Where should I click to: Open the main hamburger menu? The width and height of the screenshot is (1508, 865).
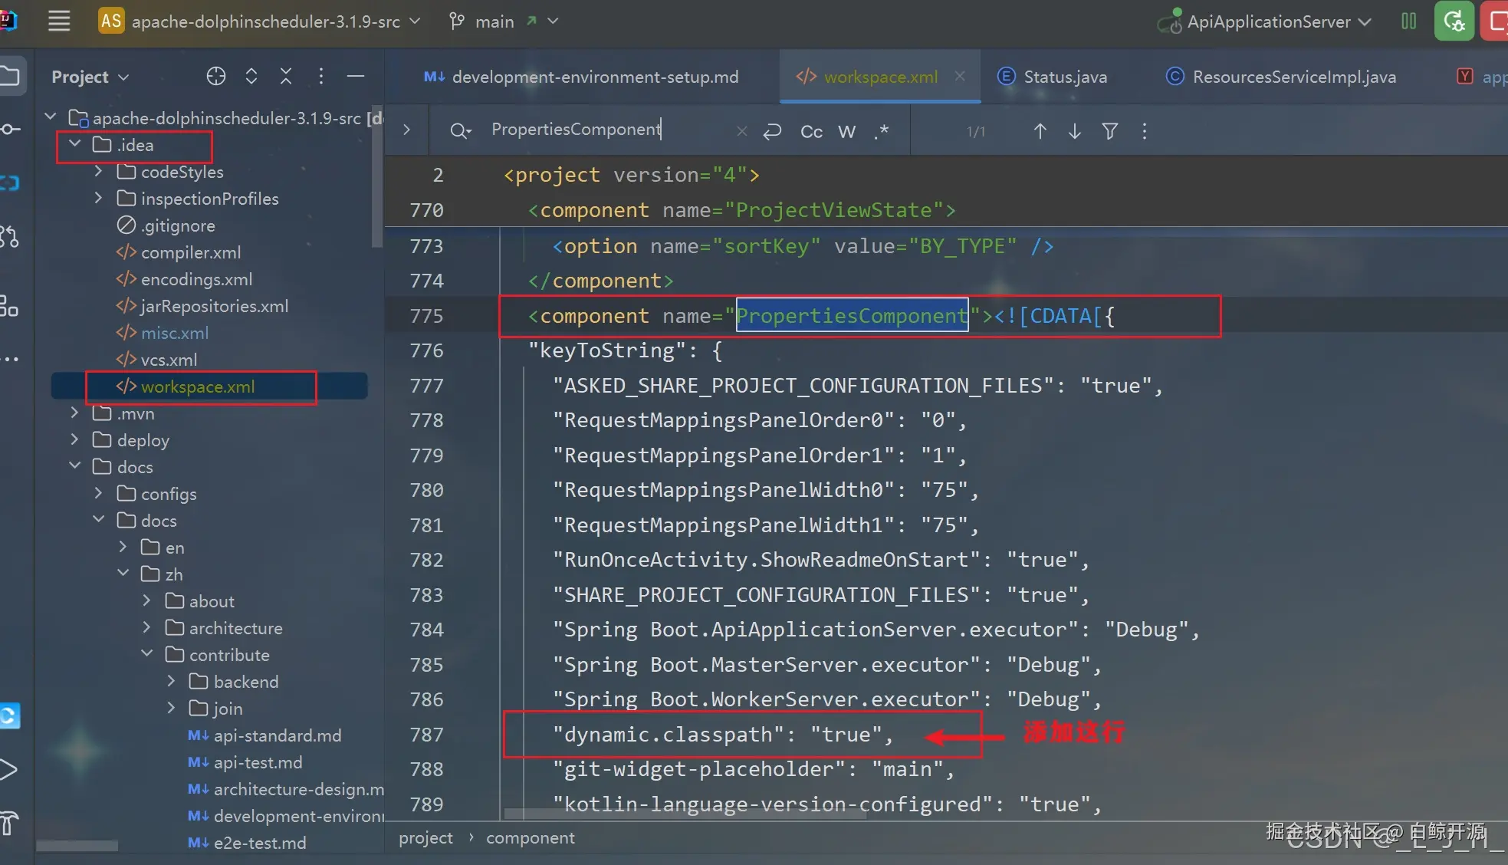(59, 21)
